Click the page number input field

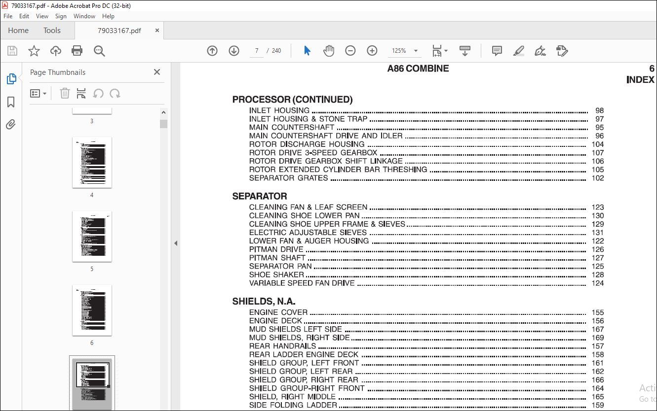point(257,51)
